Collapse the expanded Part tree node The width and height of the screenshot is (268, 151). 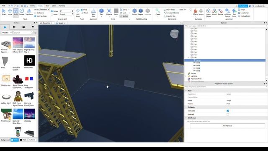click(188, 57)
